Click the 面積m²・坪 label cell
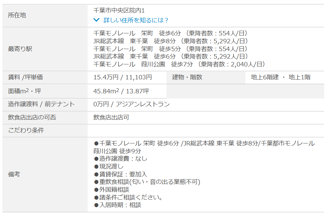 tap(25, 91)
